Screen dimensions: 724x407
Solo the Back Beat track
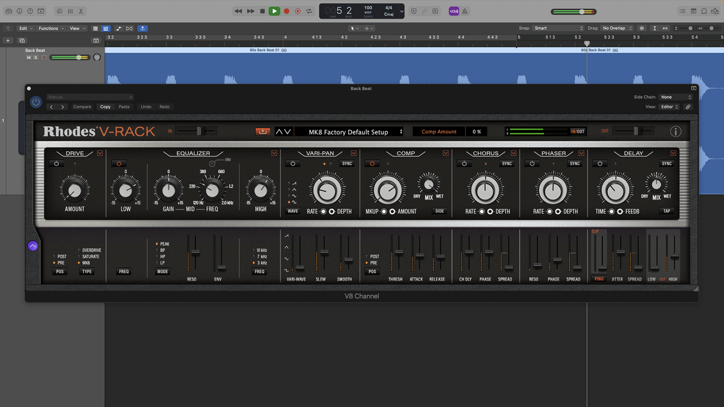(35, 57)
